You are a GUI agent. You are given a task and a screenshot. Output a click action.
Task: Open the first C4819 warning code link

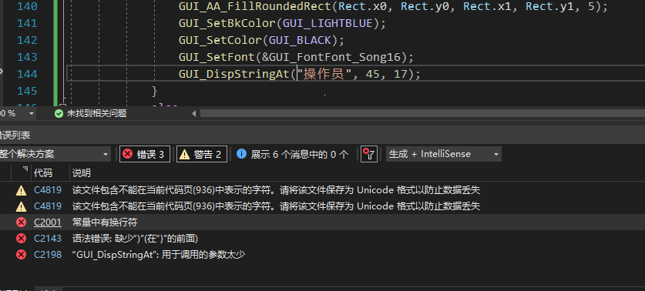click(x=48, y=190)
